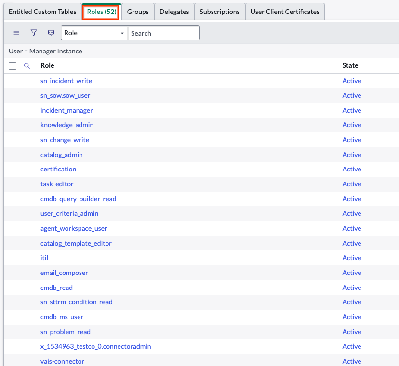Go to User Client Certificates tab
Viewport: 399px width, 366px height.
(285, 12)
